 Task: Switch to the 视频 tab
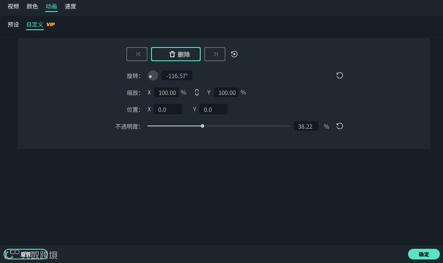tap(13, 6)
